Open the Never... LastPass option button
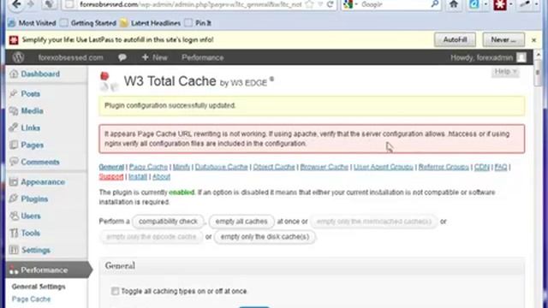548x308 pixels. tap(503, 40)
